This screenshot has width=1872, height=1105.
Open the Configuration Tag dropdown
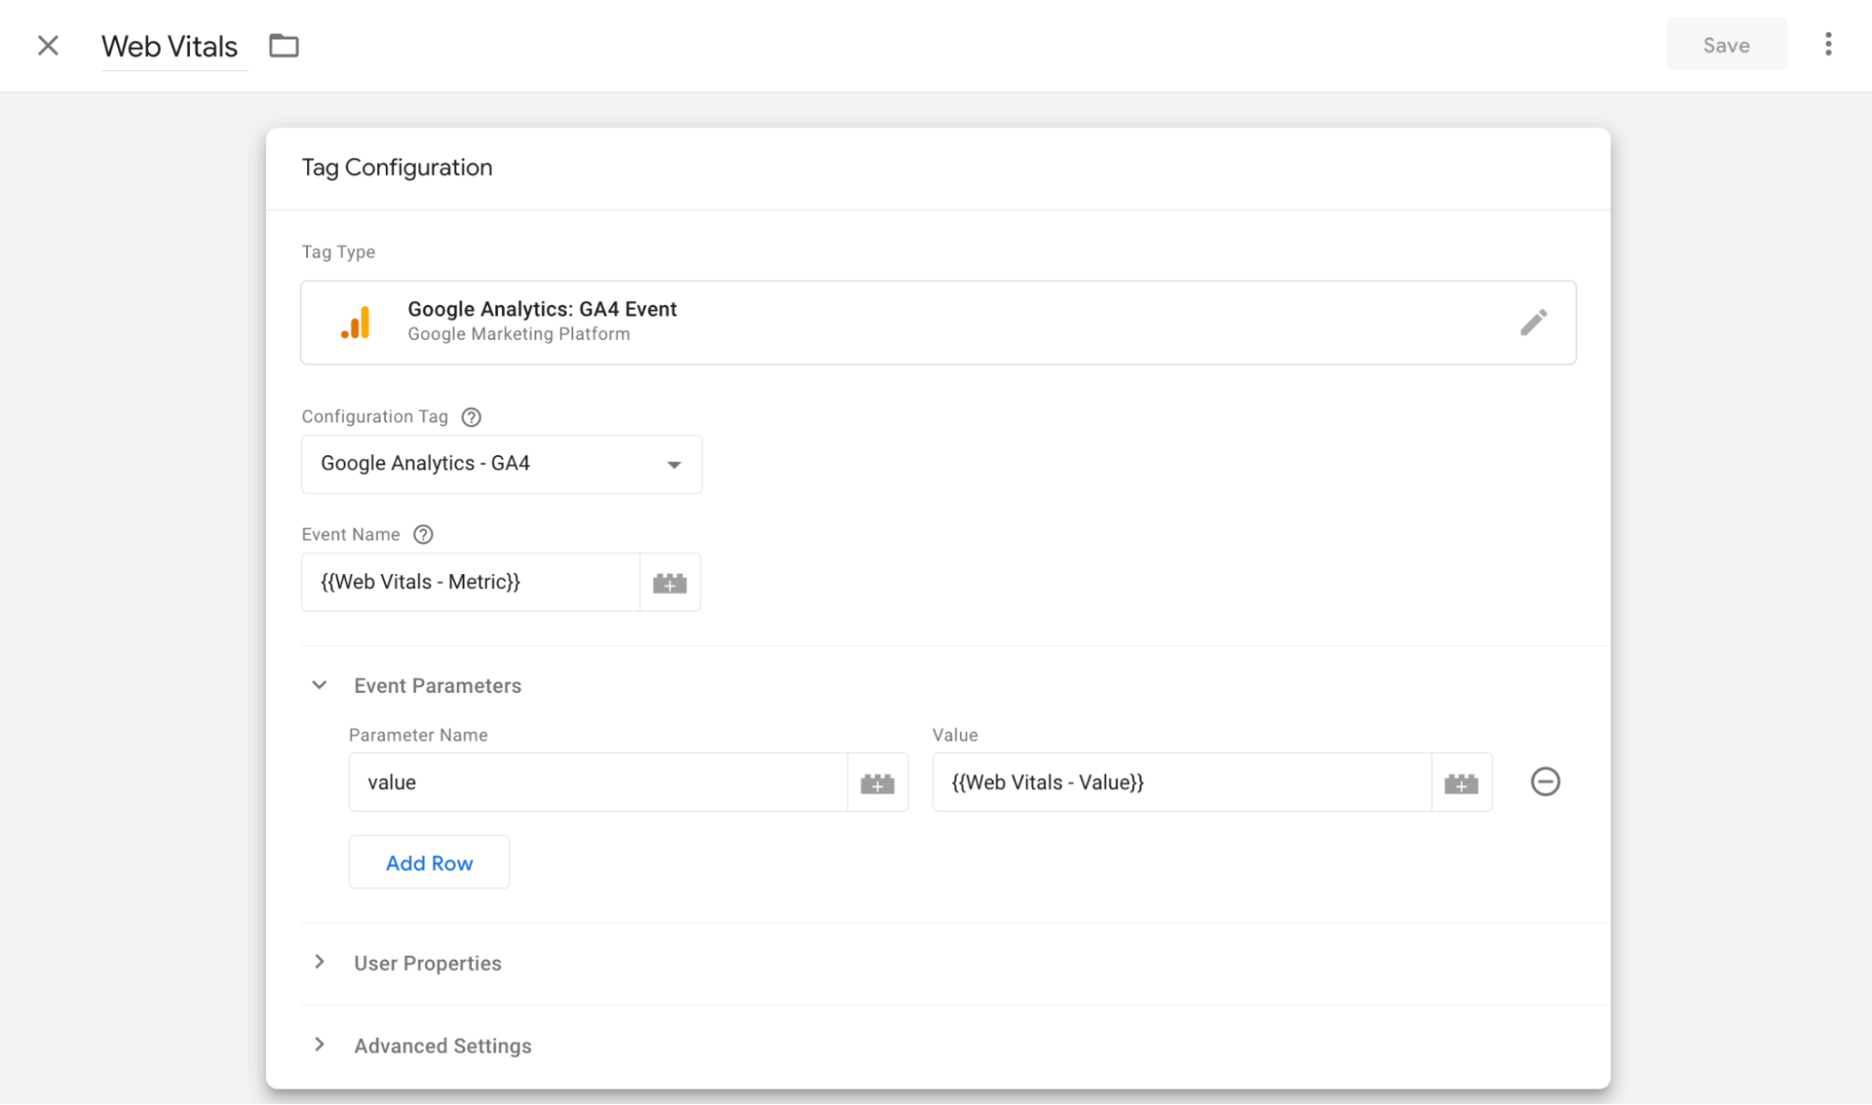click(502, 464)
